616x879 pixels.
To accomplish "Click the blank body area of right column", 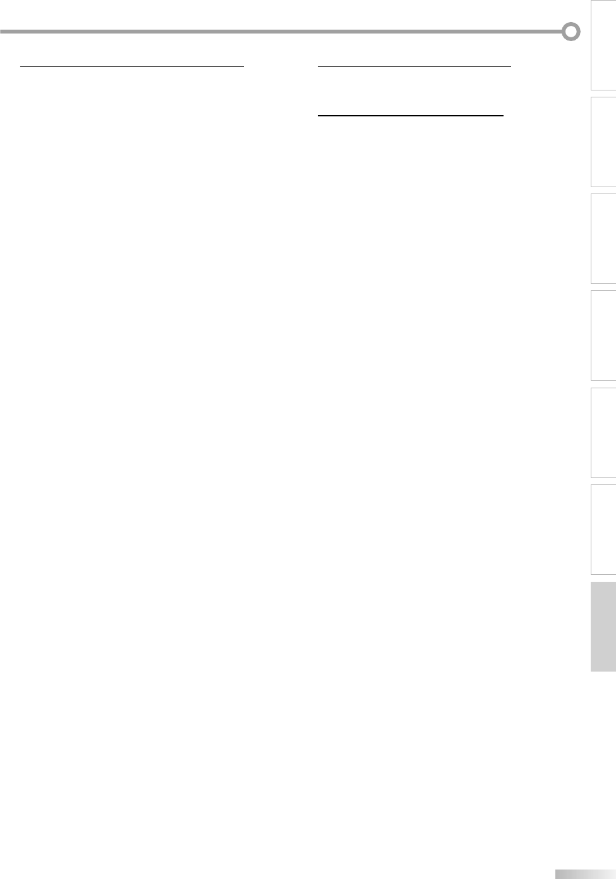I will (x=414, y=474).
